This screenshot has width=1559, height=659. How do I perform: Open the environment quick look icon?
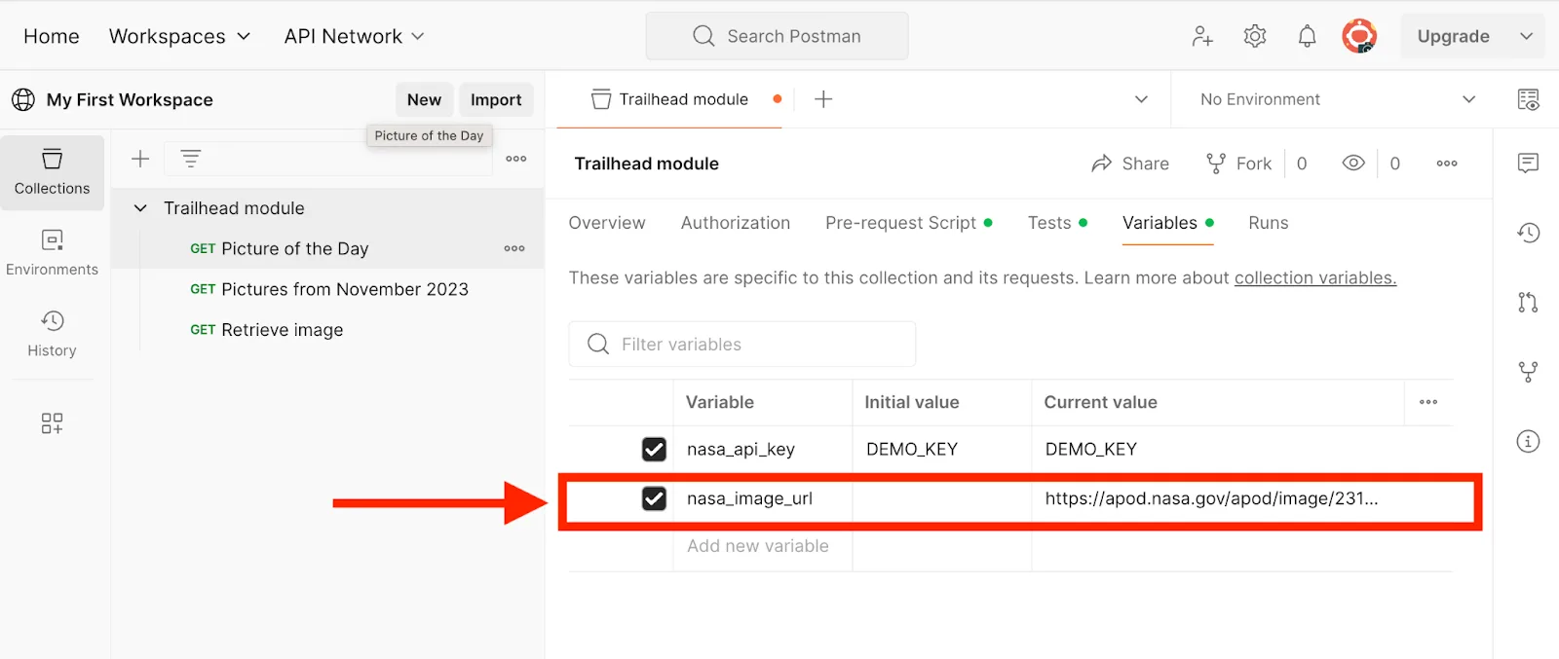[x=1528, y=99]
